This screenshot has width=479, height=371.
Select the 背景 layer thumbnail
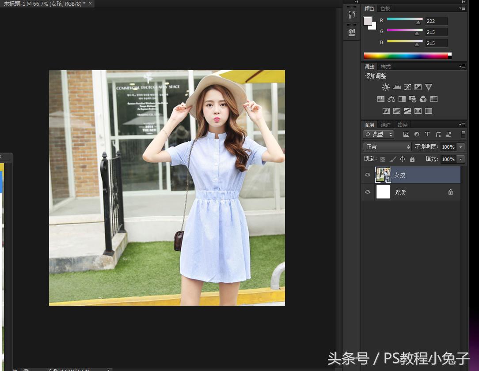(383, 192)
